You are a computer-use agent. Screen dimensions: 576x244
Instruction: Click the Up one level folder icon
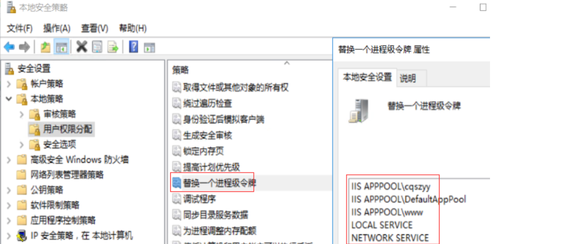45,47
